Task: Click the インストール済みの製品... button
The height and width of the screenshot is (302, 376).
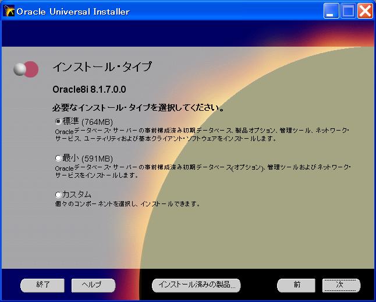Action: (x=196, y=285)
